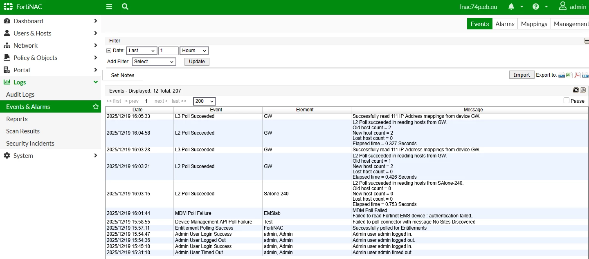Screen dimensions: 589x259
Task: Click the date value input field
Action: click(x=169, y=51)
